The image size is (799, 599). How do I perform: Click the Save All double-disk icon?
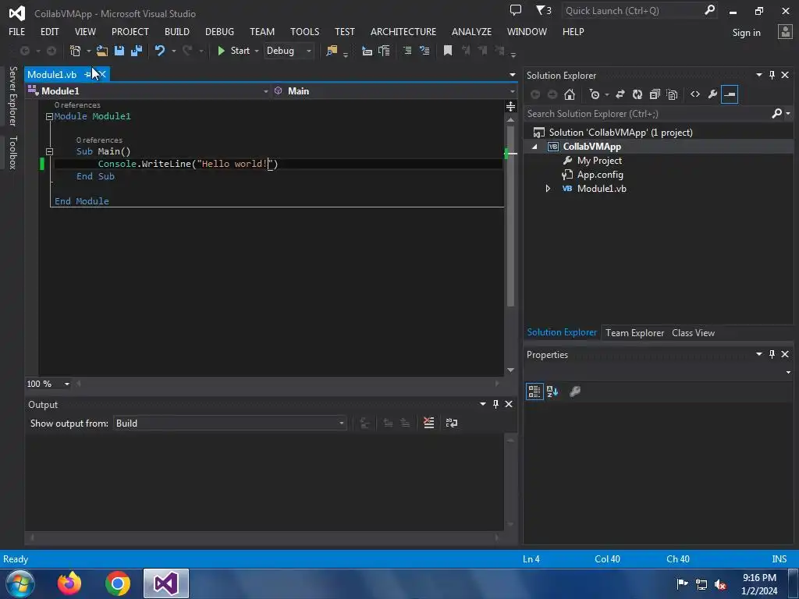pos(137,51)
